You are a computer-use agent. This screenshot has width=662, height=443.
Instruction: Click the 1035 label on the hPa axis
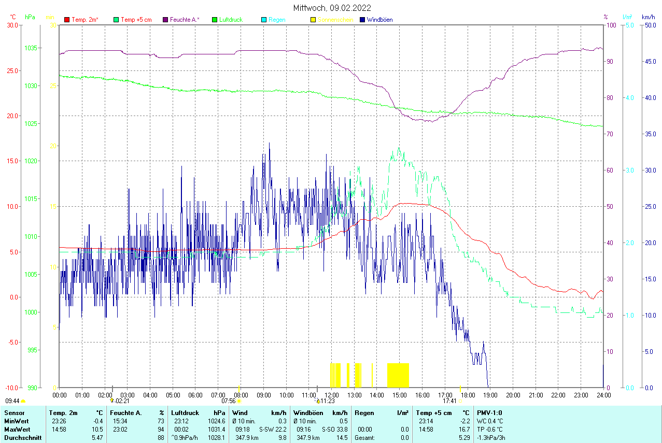pyautogui.click(x=31, y=48)
